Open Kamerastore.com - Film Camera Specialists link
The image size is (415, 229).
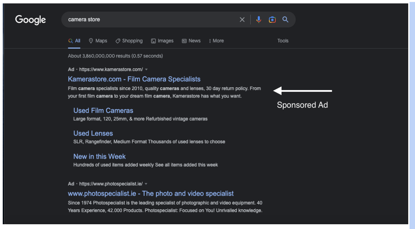[134, 79]
